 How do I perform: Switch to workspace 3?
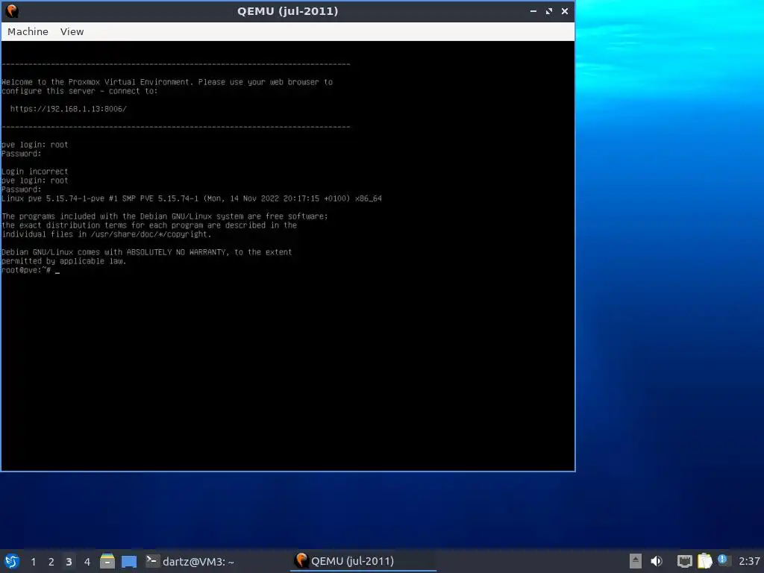tap(69, 562)
